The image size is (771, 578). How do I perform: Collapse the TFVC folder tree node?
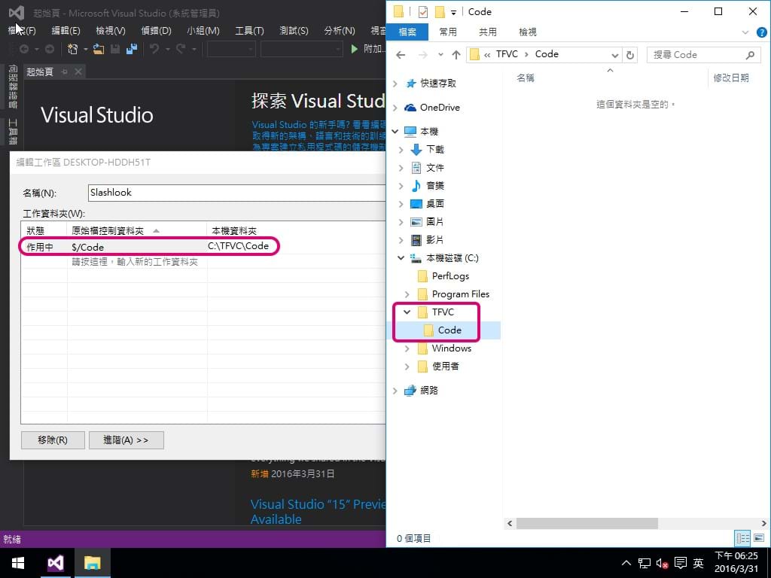[x=407, y=312]
